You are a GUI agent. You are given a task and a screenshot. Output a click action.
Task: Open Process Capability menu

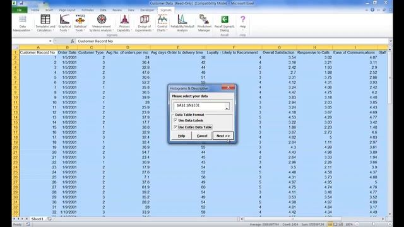tap(124, 23)
